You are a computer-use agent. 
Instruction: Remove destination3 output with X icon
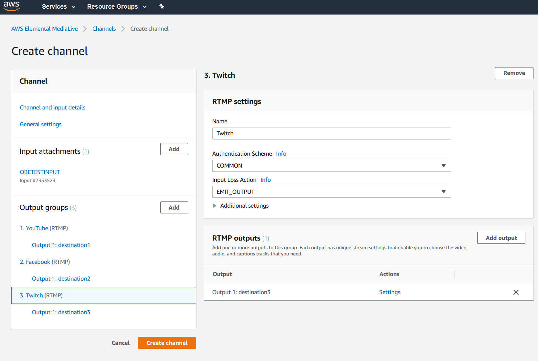(516, 292)
